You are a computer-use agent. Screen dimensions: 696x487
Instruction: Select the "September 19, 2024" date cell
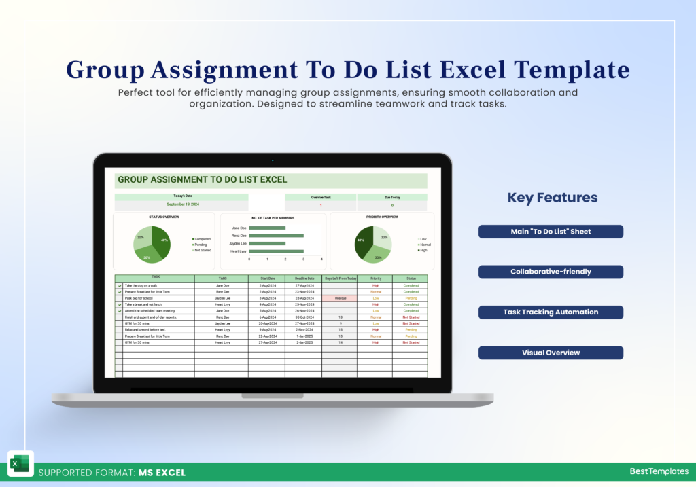coord(181,204)
